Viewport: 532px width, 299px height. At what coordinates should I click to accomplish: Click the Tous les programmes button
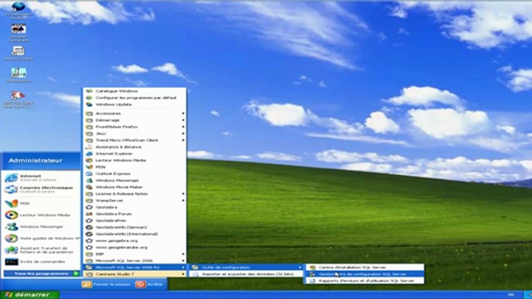pyautogui.click(x=42, y=274)
